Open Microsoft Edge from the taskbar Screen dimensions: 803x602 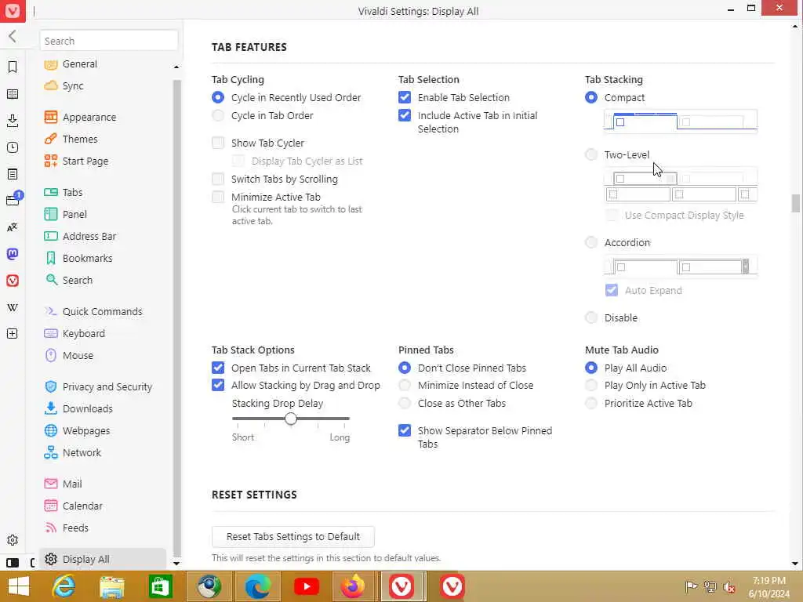tap(257, 586)
